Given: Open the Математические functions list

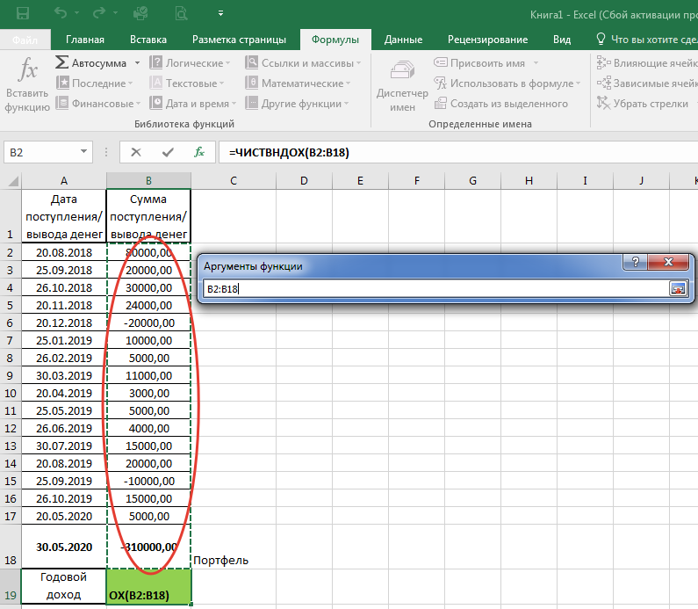Looking at the screenshot, I should pyautogui.click(x=298, y=83).
